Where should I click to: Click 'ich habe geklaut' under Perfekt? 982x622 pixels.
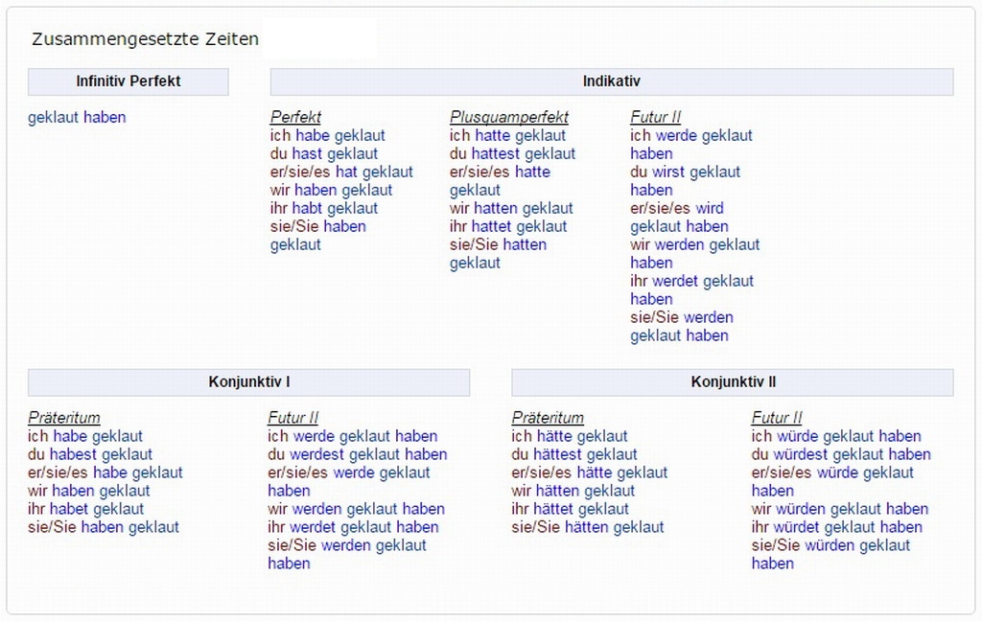click(328, 136)
